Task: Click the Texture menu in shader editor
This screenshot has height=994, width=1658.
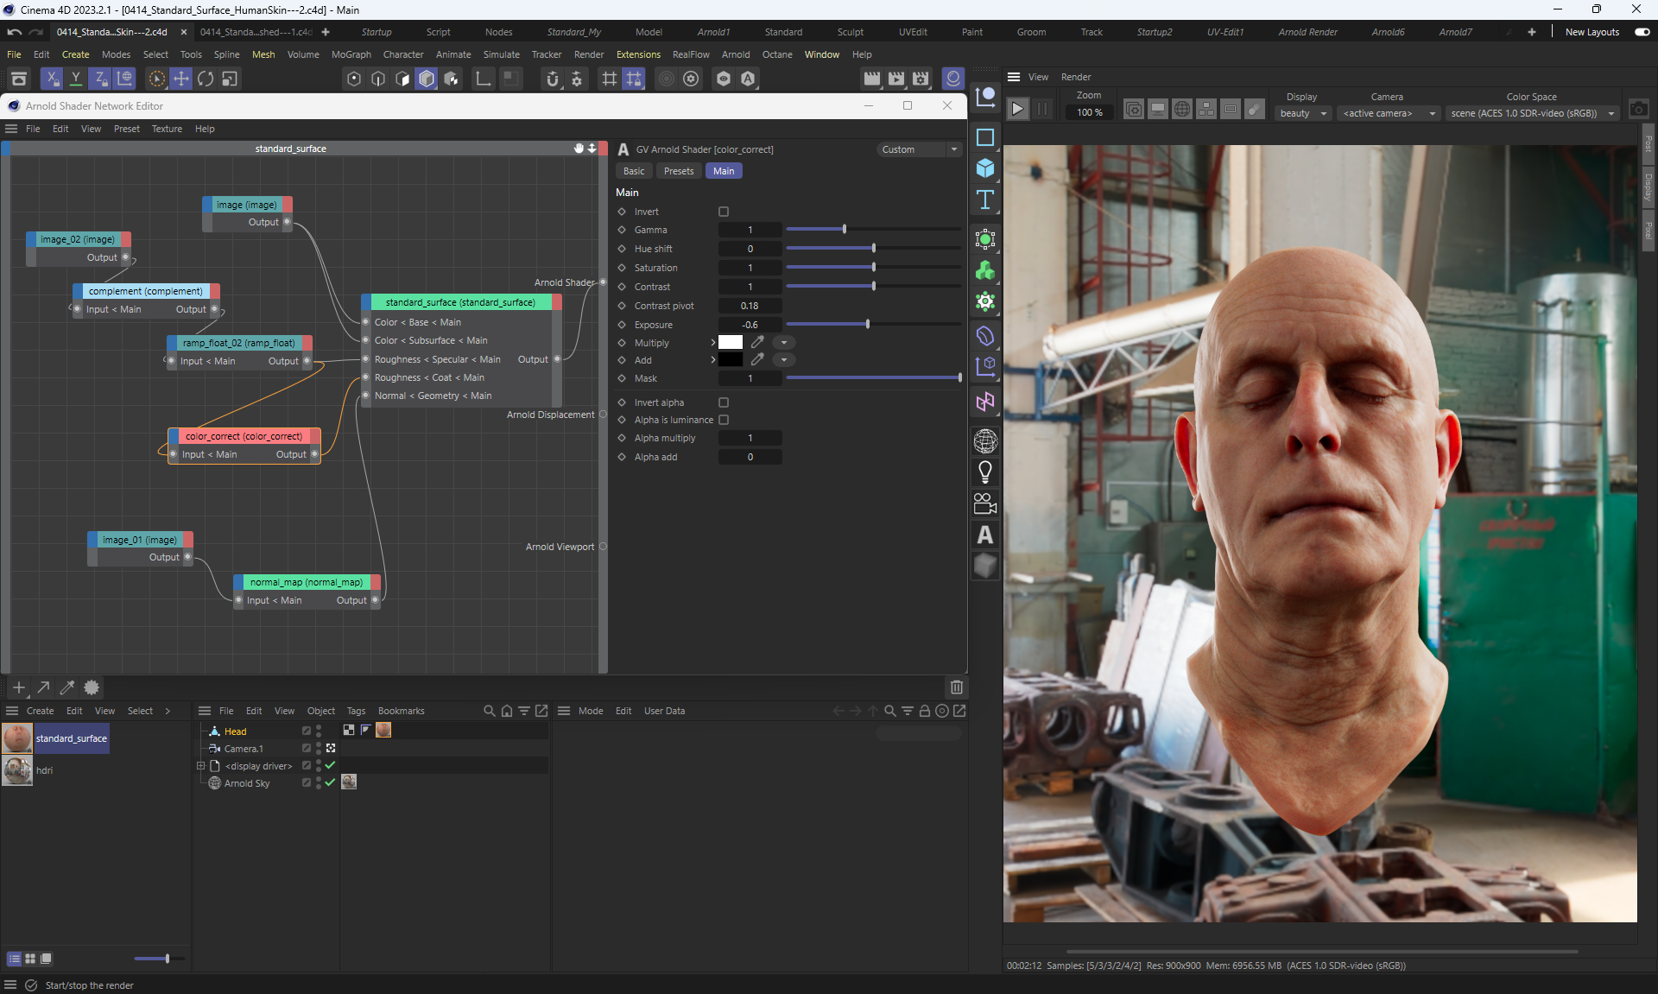Action: 167,129
